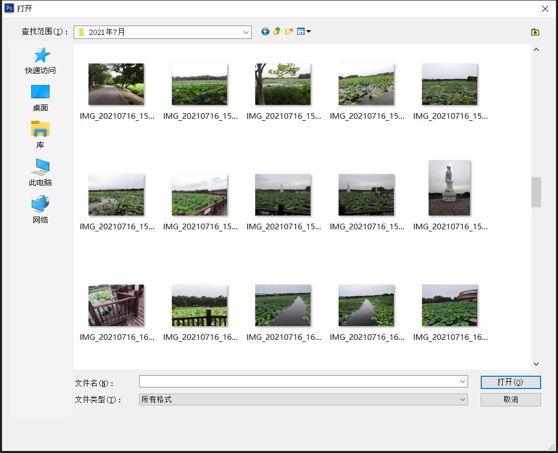Click the Back navigation arrow icon
The height and width of the screenshot is (453, 558).
tap(265, 31)
